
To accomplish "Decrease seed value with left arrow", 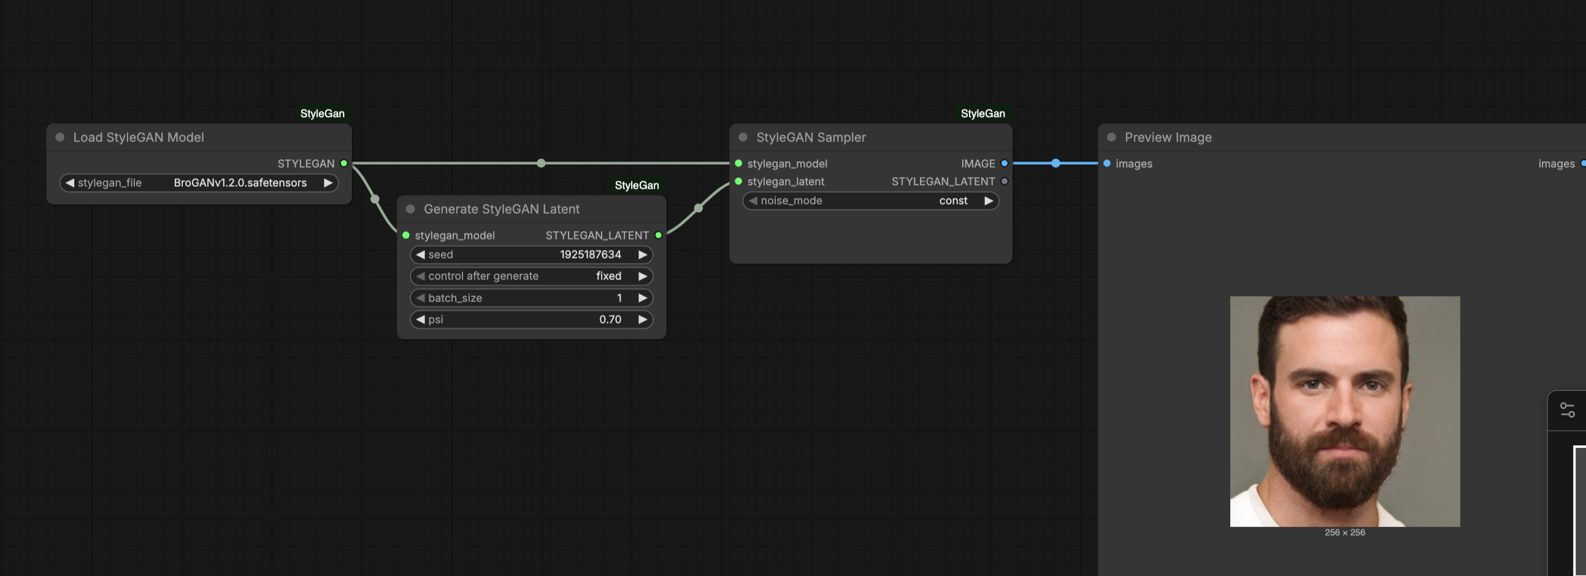I will point(421,255).
